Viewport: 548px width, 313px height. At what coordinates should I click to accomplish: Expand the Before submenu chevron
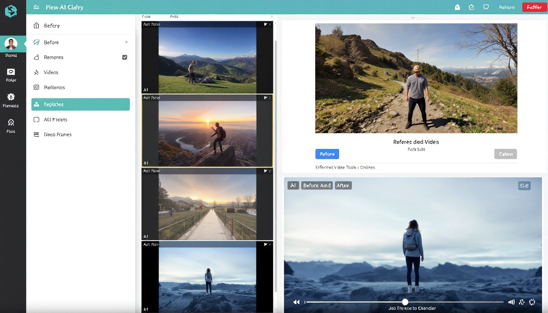pyautogui.click(x=126, y=42)
